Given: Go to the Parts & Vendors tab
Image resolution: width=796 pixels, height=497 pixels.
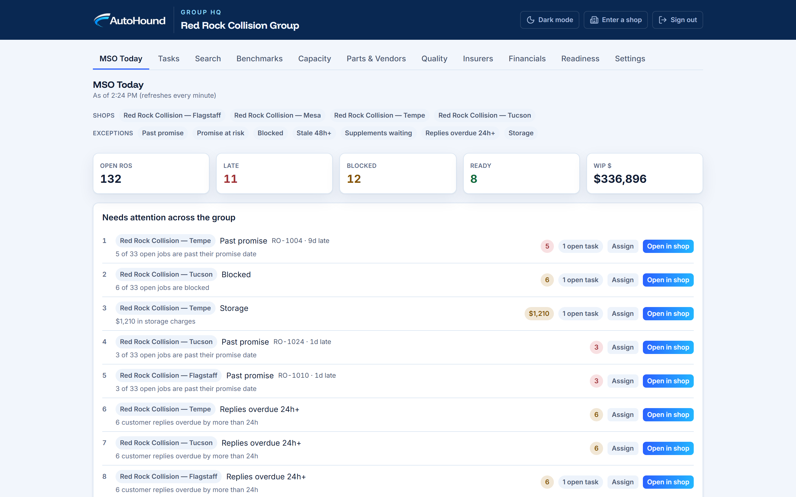Looking at the screenshot, I should pyautogui.click(x=376, y=59).
